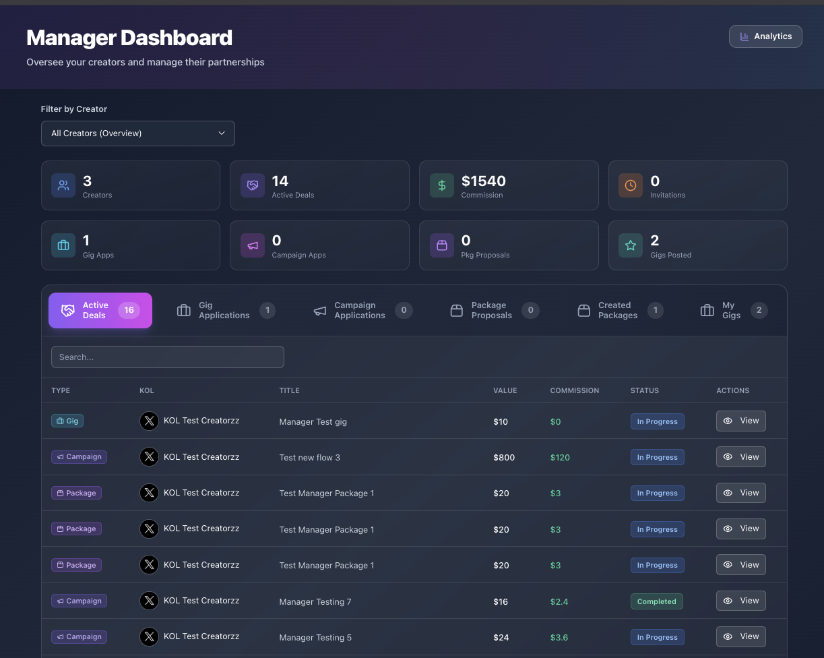This screenshot has width=824, height=658.
Task: Click the Active Deals handshake icon
Action: (252, 185)
